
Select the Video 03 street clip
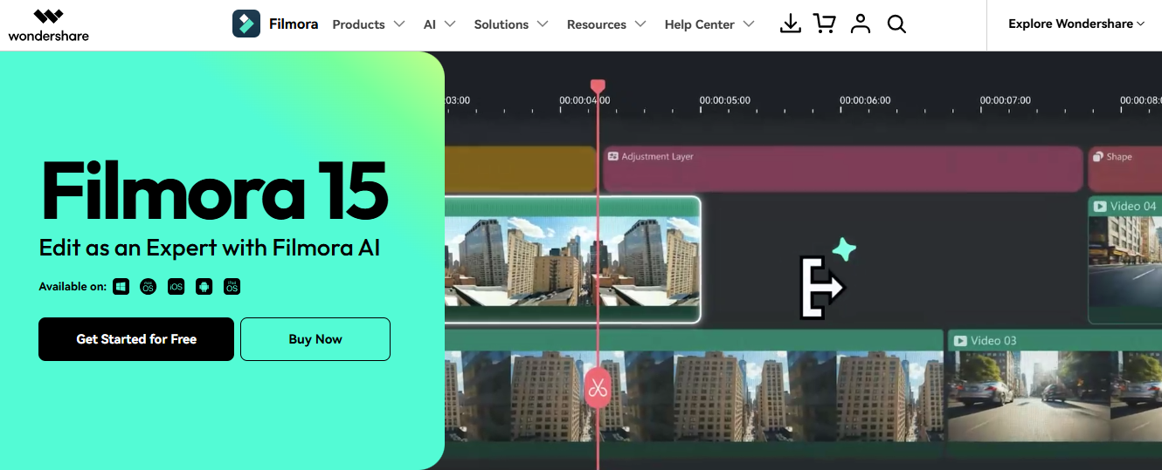(1055, 392)
